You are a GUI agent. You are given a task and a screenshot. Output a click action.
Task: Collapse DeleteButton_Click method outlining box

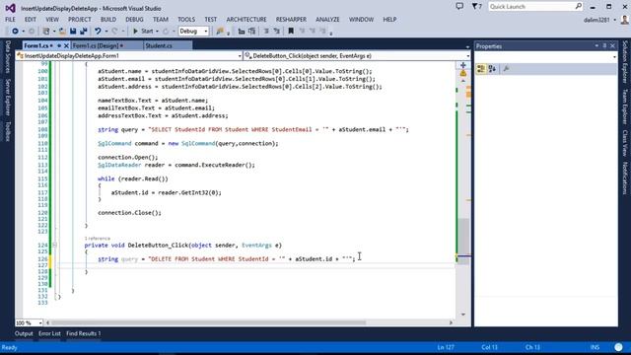(x=54, y=246)
